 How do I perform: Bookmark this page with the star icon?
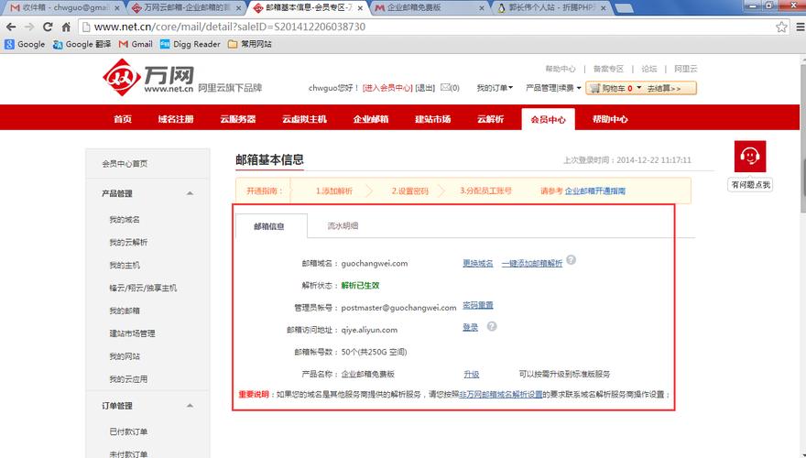[x=781, y=27]
